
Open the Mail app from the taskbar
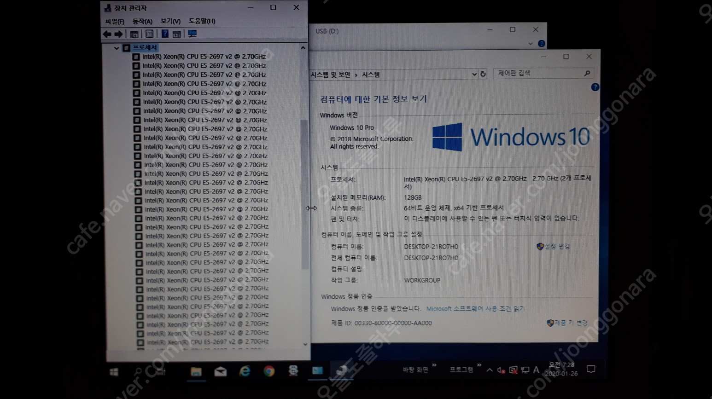[x=221, y=371]
